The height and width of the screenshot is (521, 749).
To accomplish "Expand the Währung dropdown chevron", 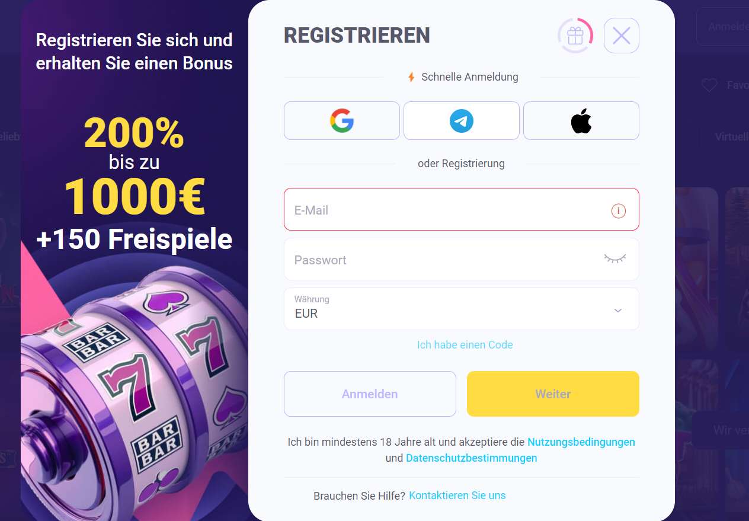I will pos(618,310).
